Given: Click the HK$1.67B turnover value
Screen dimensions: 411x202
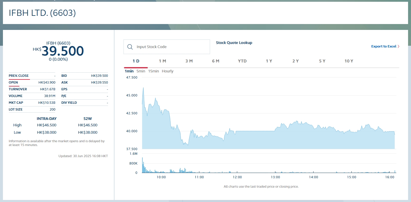Looking at the screenshot, I should point(48,89).
